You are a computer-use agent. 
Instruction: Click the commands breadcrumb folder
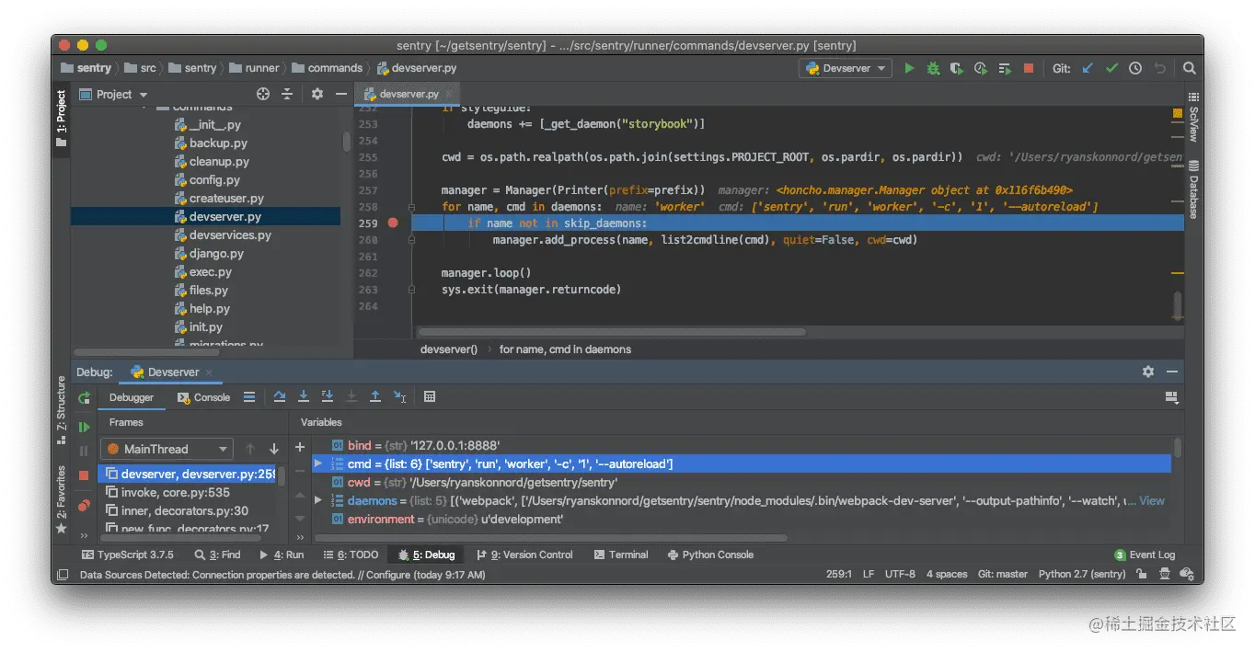(328, 68)
